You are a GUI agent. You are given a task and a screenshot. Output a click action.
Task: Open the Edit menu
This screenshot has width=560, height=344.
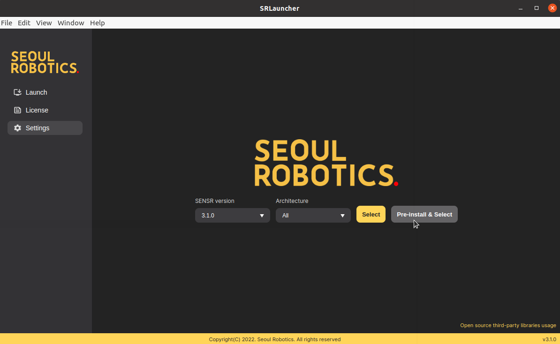click(24, 23)
